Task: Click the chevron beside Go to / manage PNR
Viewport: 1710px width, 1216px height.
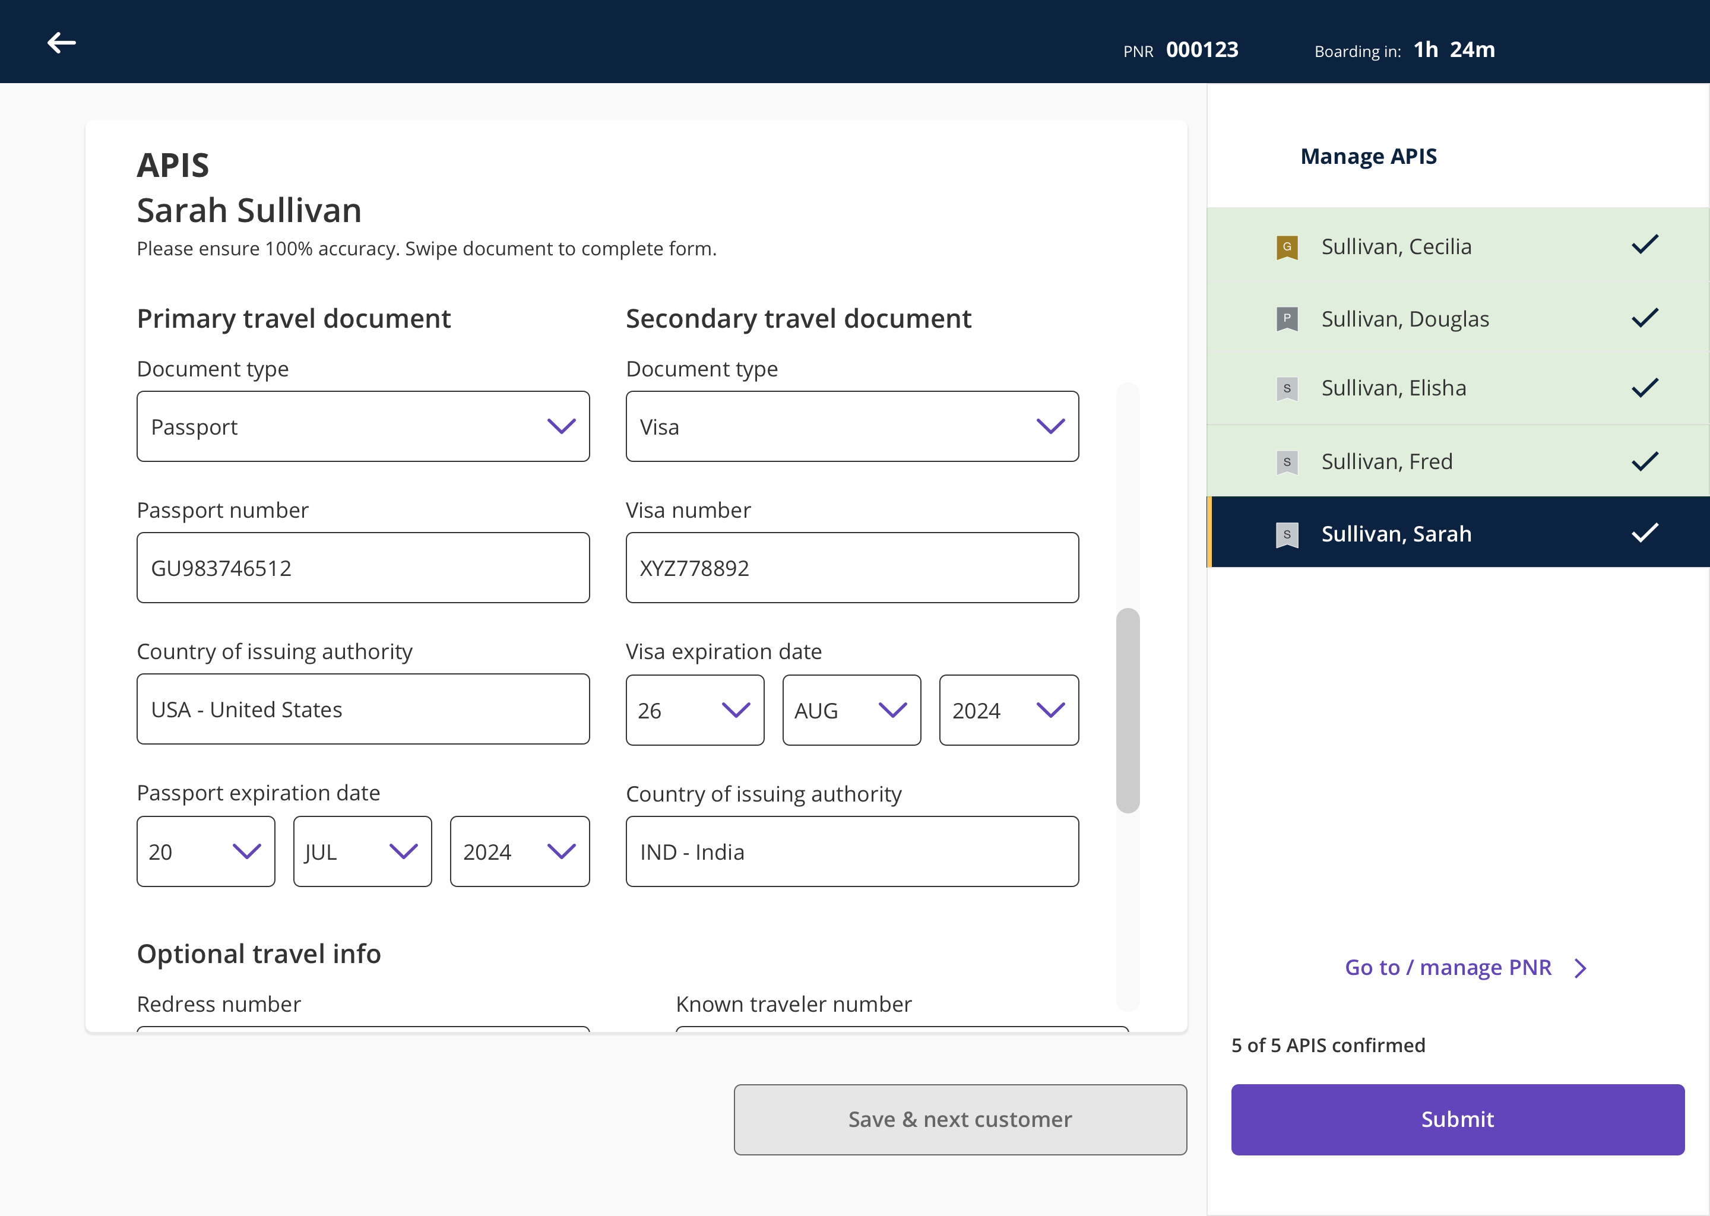Action: tap(1581, 968)
